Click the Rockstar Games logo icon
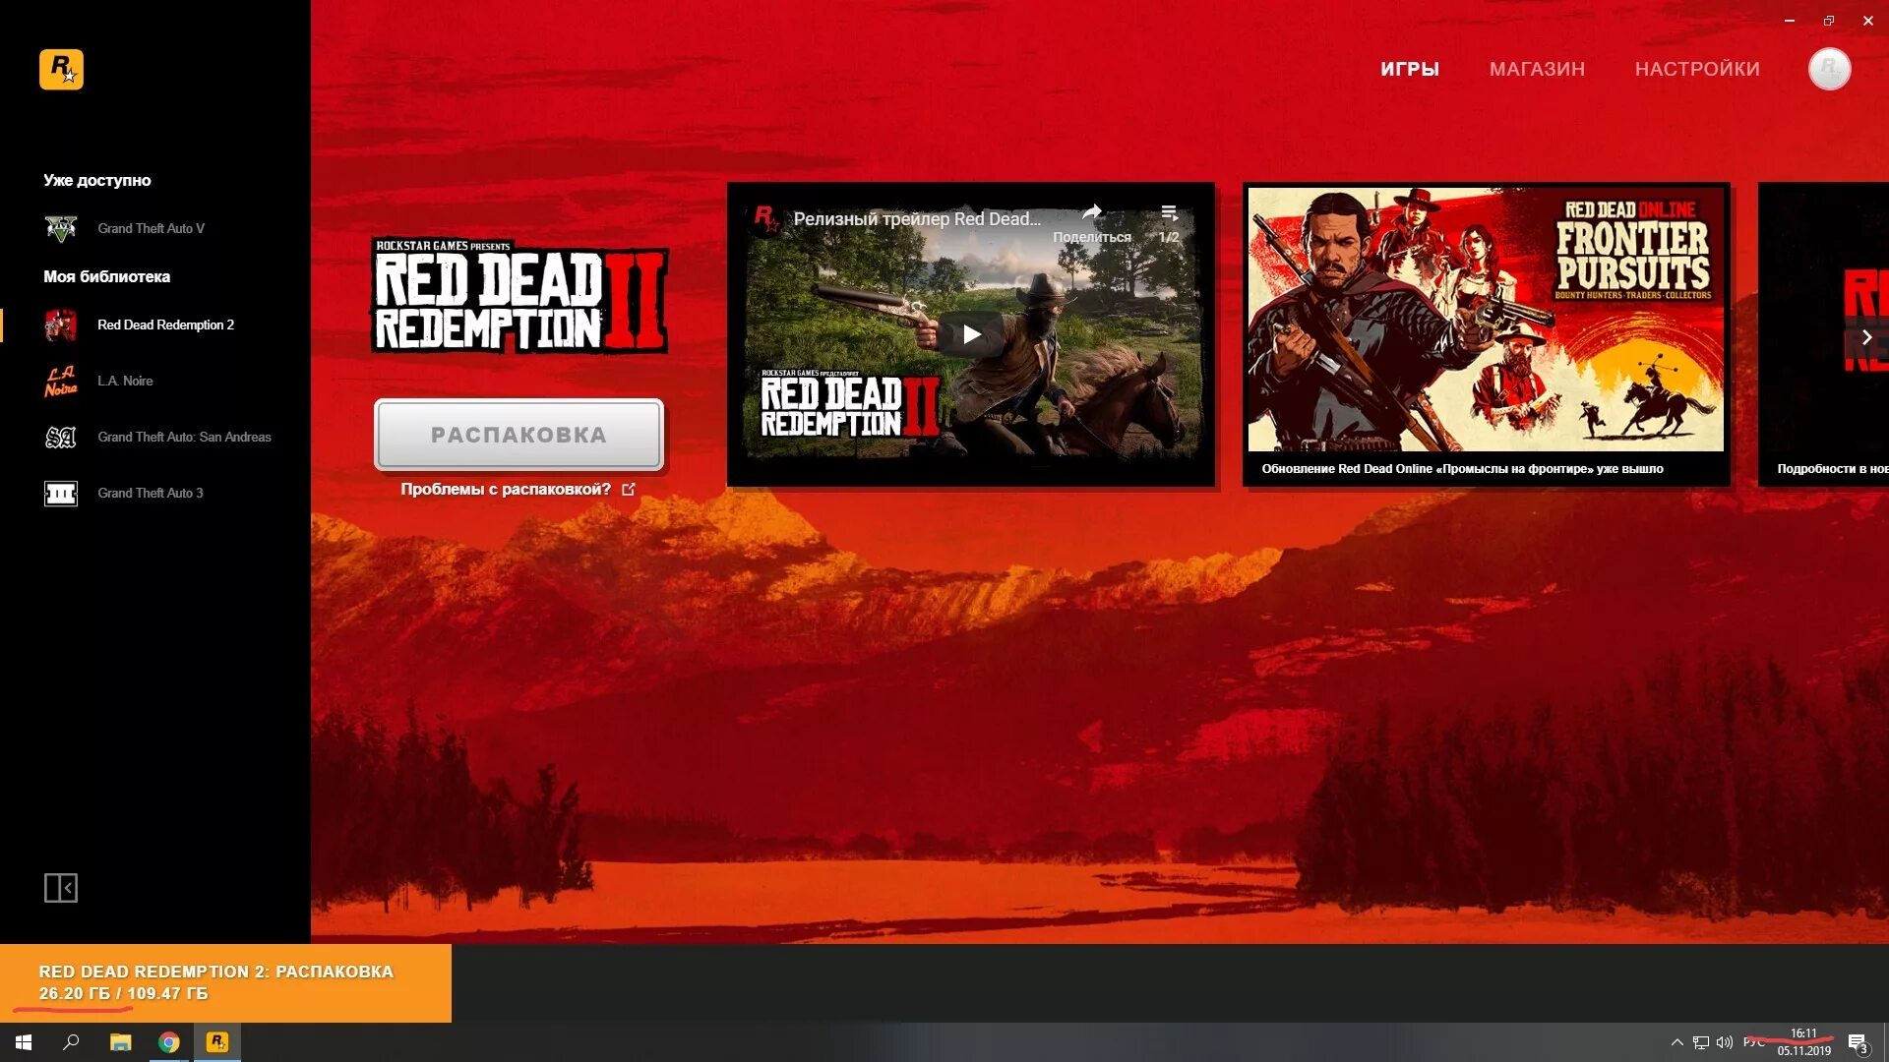 pyautogui.click(x=61, y=70)
